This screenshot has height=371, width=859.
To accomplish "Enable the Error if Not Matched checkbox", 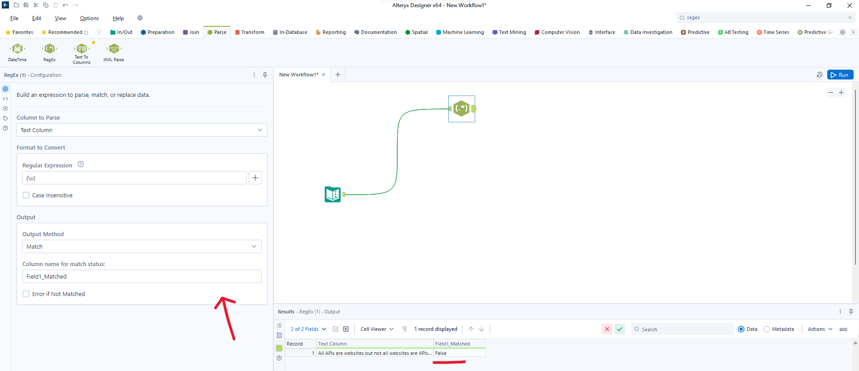I will coord(26,294).
